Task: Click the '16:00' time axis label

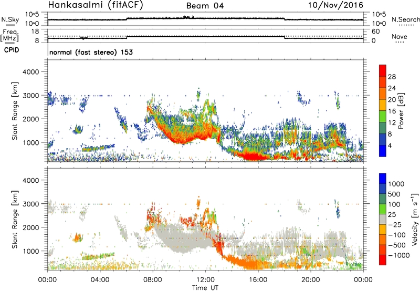Action: tap(258, 280)
